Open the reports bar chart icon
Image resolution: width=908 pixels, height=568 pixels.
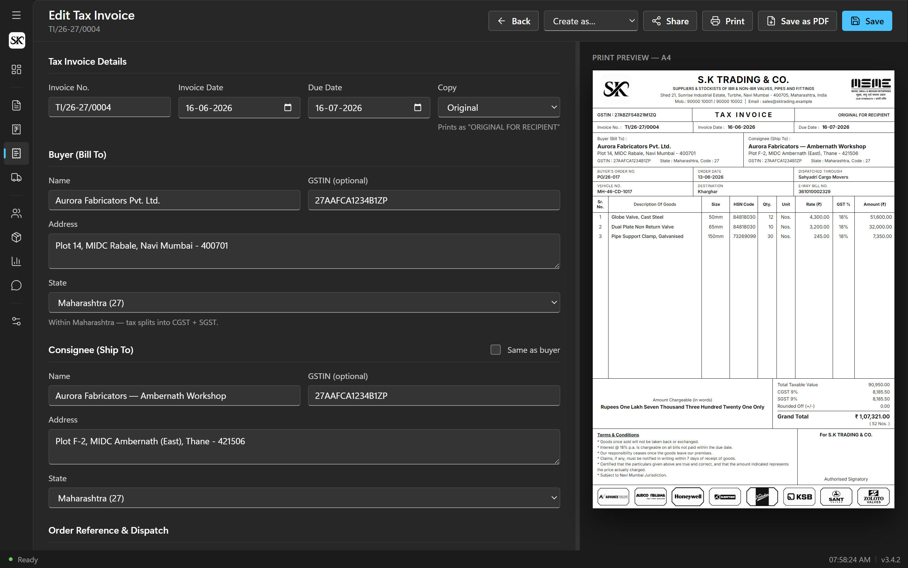[x=16, y=262]
